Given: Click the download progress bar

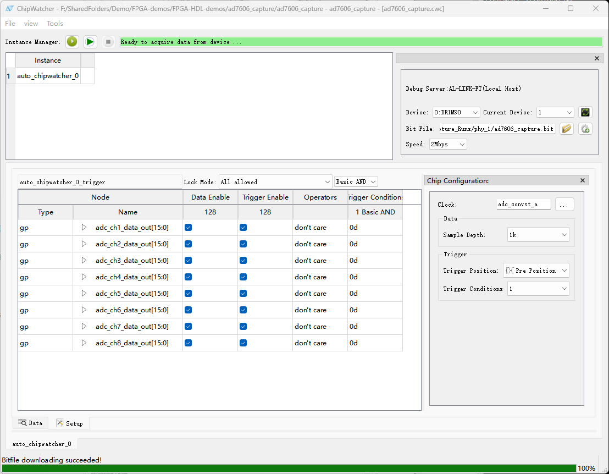Looking at the screenshot, I should click(289, 468).
